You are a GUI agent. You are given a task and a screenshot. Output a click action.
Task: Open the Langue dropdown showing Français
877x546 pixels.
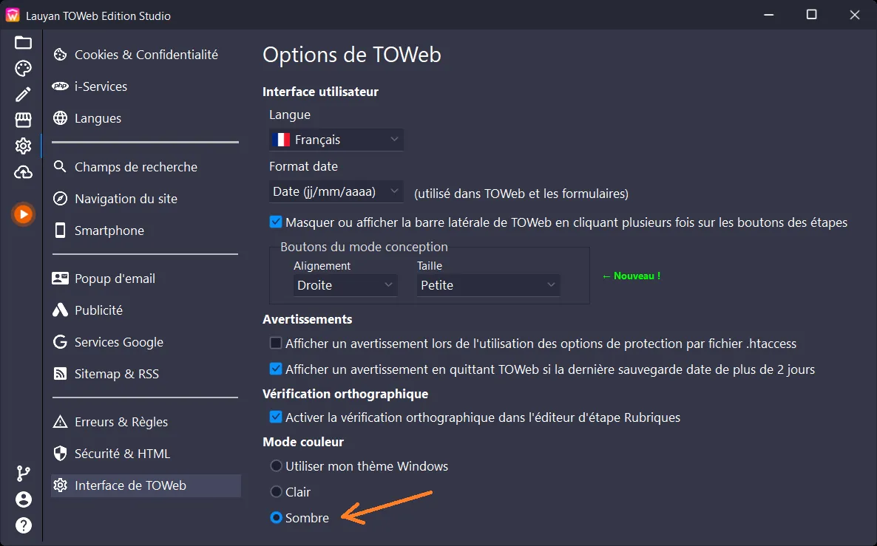336,140
